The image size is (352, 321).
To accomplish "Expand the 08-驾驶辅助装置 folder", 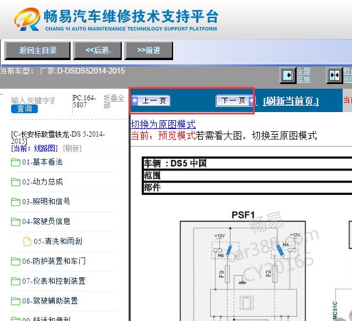I will point(50,301).
